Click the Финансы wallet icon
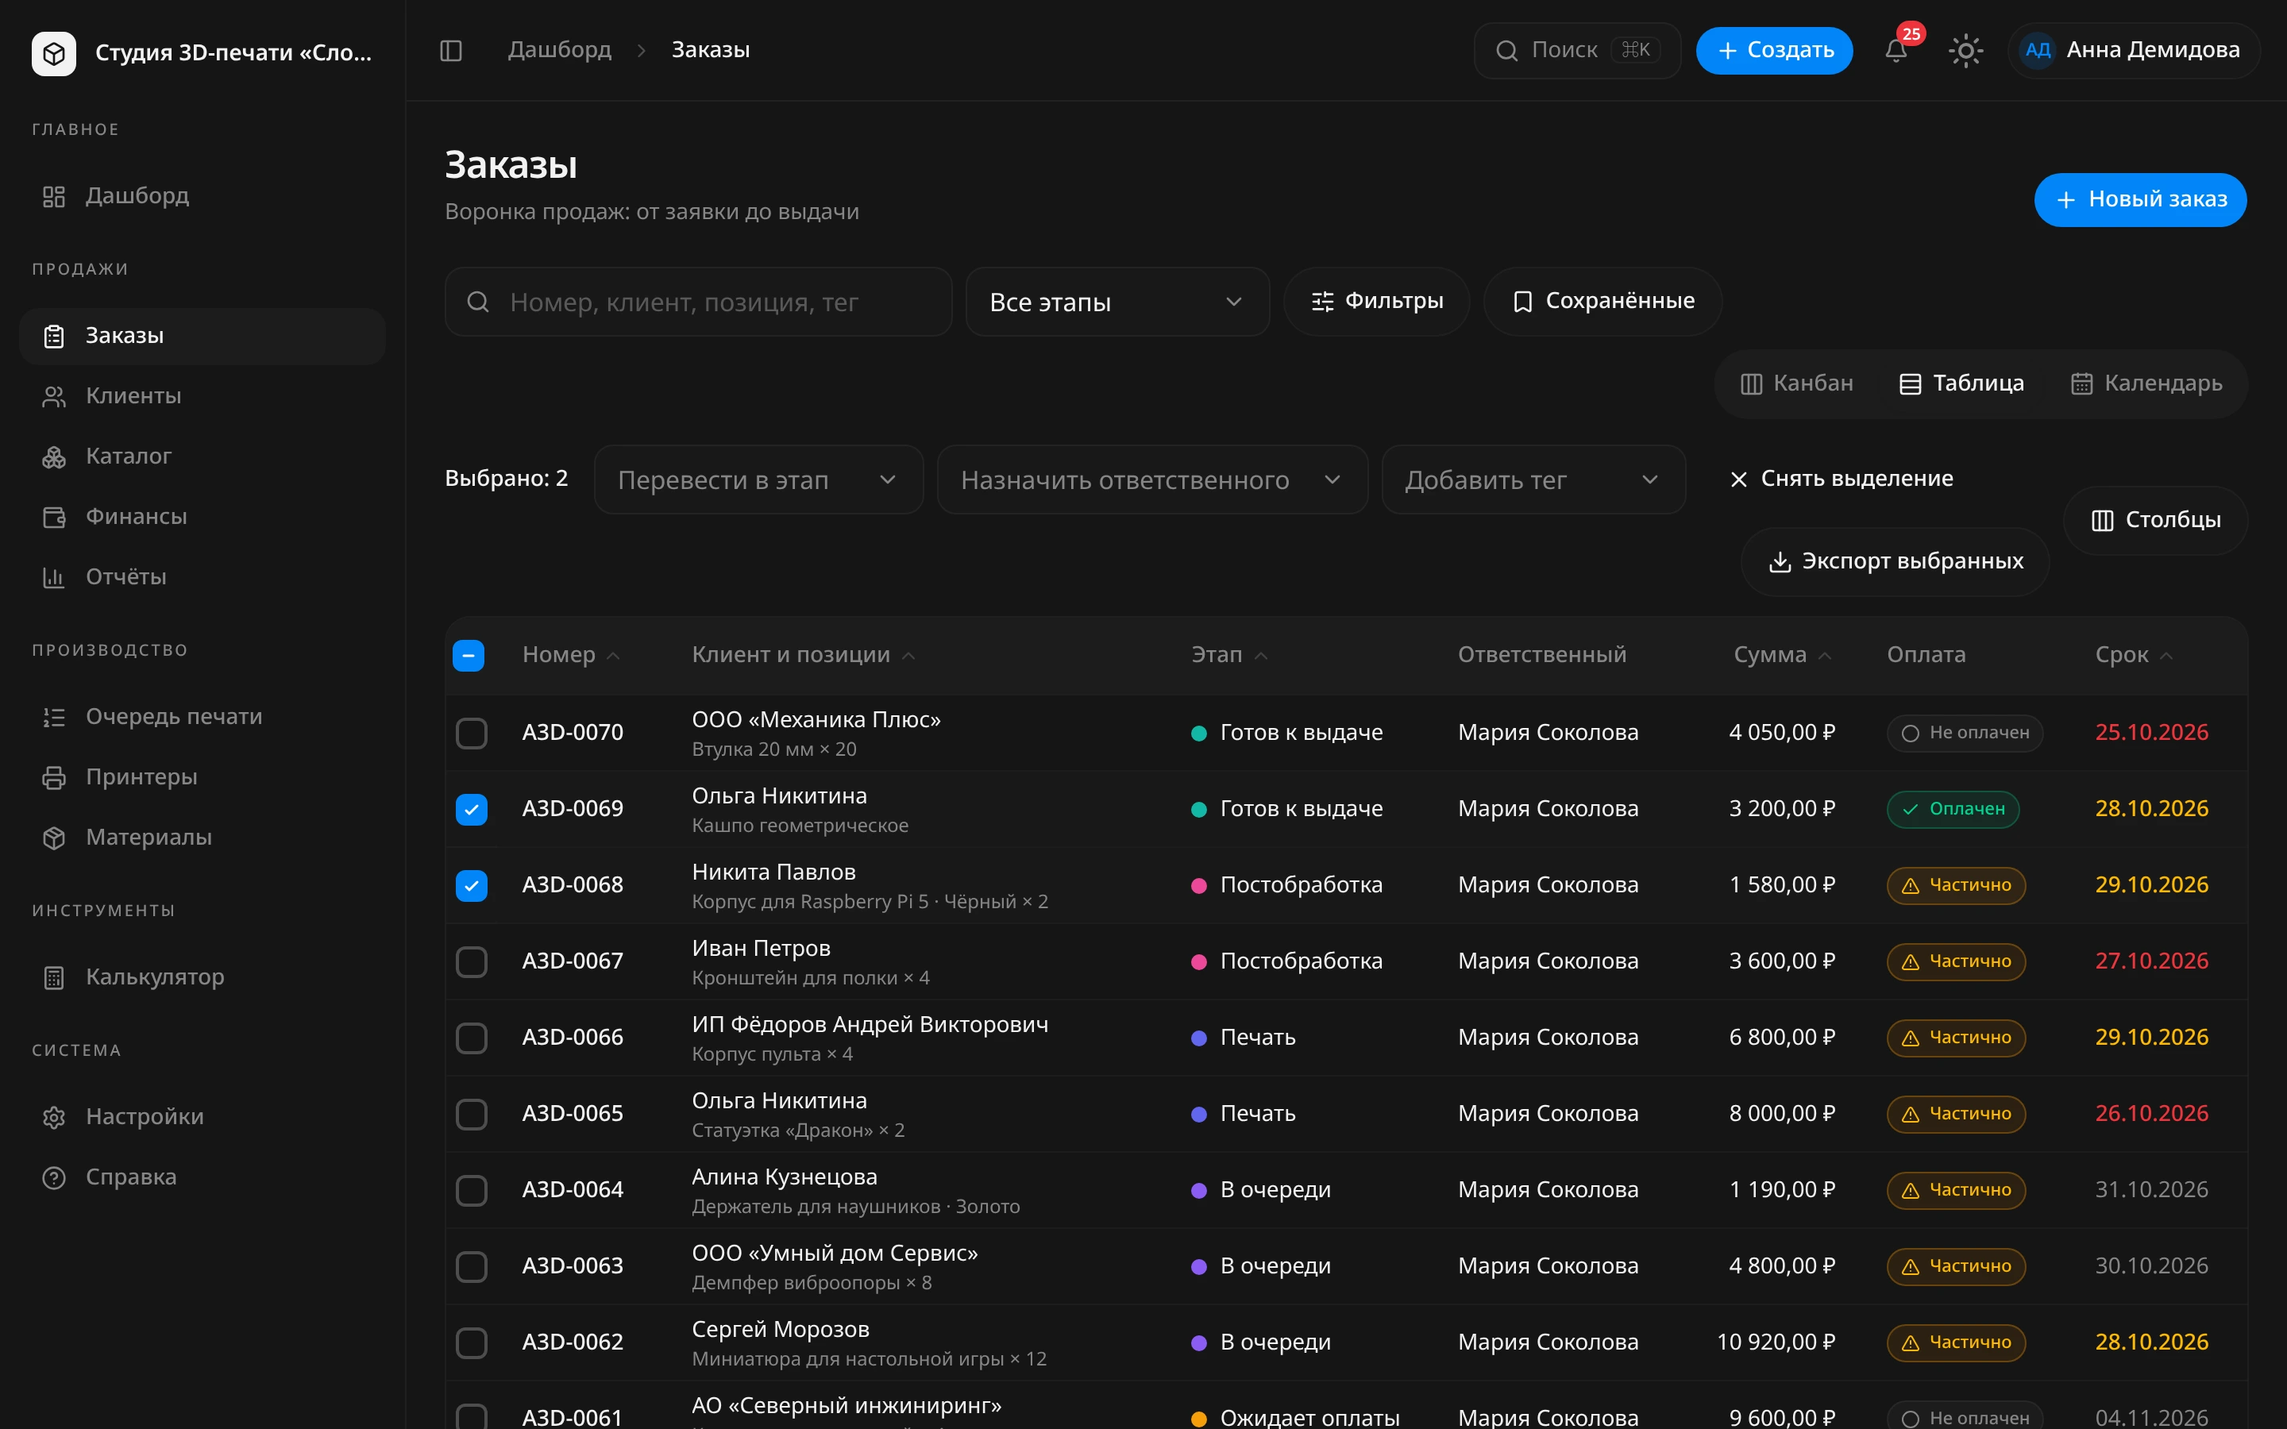The image size is (2287, 1429). click(x=54, y=517)
